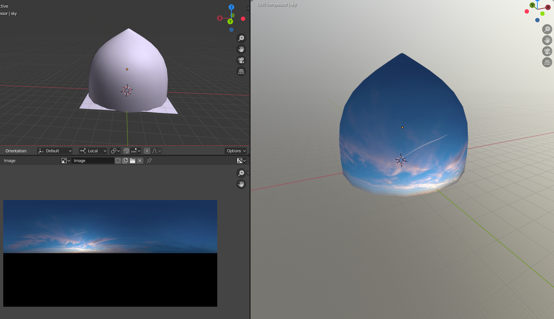Collapse left viewport sidebar arrow

pos(248,8)
